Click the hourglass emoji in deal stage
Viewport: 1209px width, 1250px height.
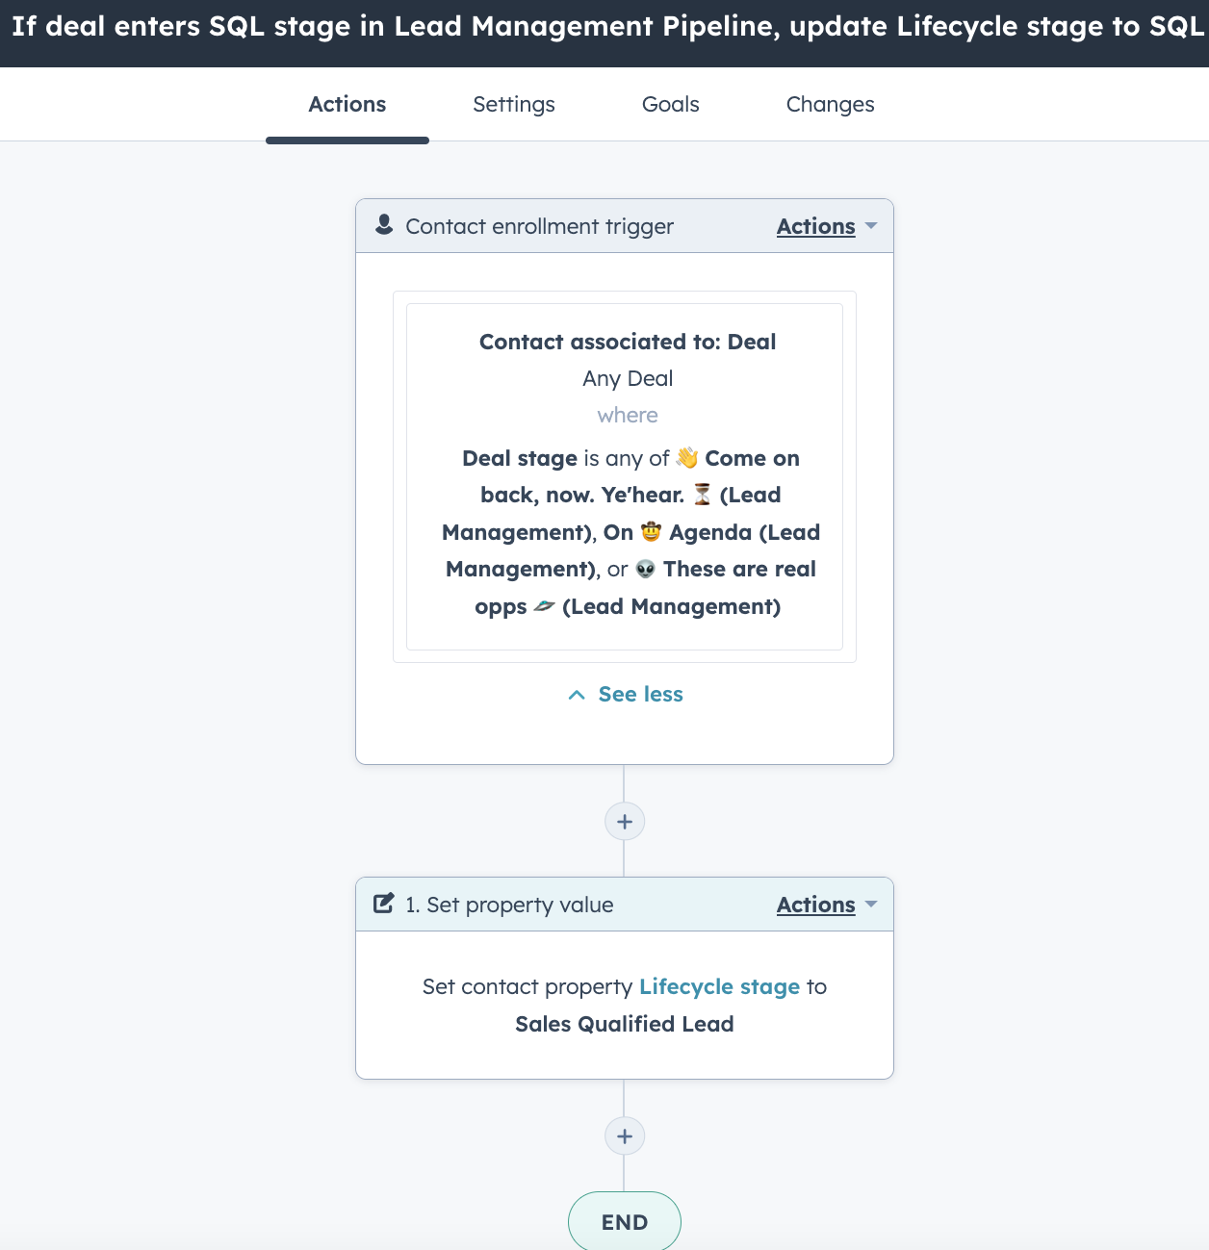703,495
